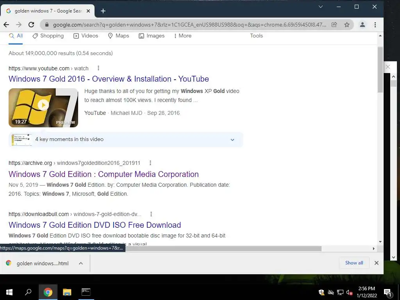Click the browser forward arrow
Image resolution: width=400 pixels, height=300 pixels.
19,25
